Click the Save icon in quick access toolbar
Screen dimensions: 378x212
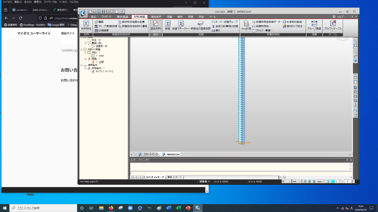(x=103, y=11)
